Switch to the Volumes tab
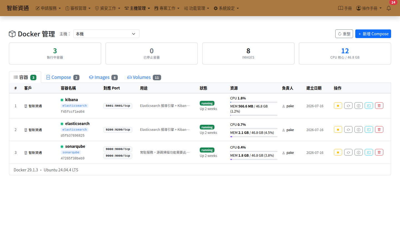 [x=144, y=77]
